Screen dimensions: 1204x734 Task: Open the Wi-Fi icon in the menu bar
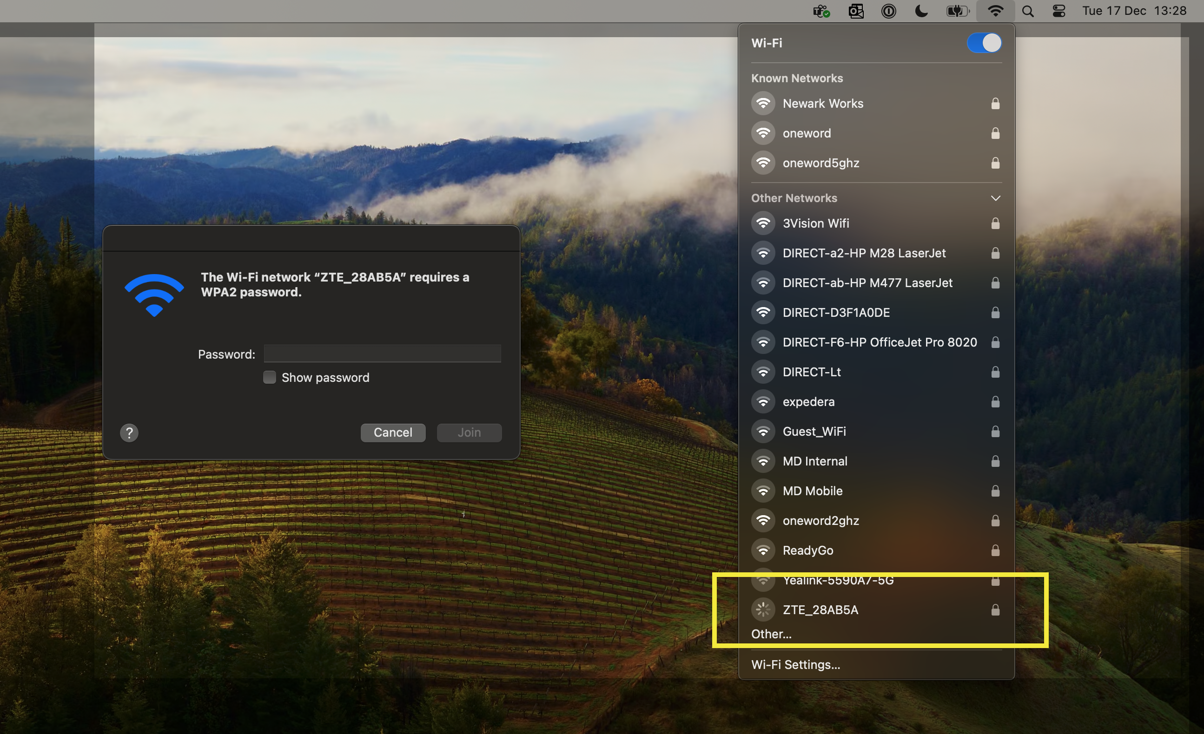point(995,11)
